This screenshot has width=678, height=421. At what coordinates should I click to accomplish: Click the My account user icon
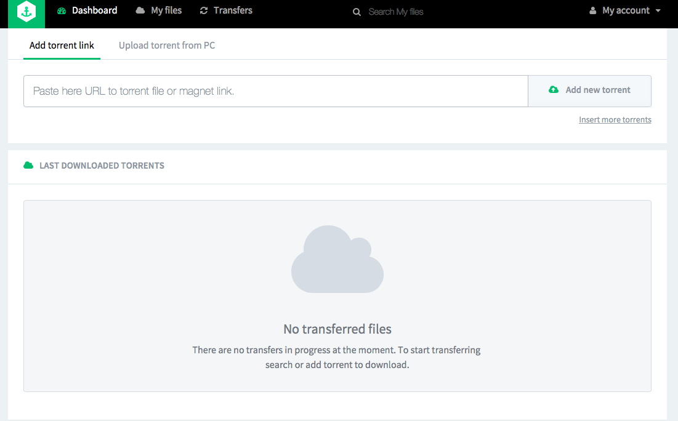(x=593, y=10)
